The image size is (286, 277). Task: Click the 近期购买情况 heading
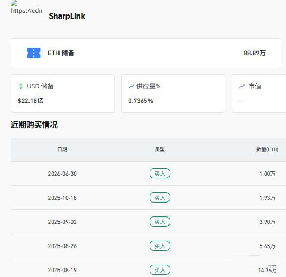click(34, 125)
